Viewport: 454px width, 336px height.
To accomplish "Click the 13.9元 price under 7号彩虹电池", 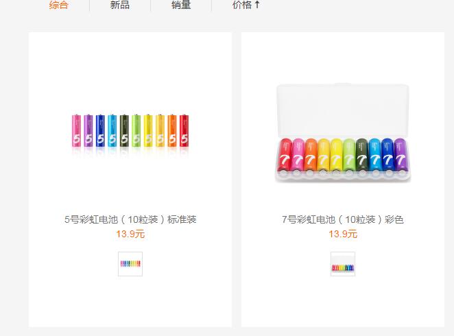I will (x=342, y=235).
